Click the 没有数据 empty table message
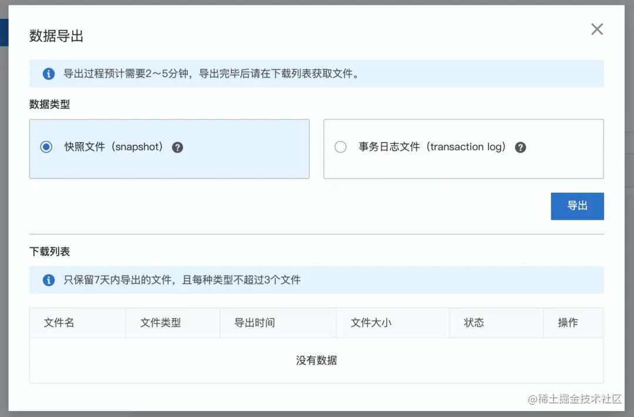Viewport: 634px width, 417px height. coord(316,360)
